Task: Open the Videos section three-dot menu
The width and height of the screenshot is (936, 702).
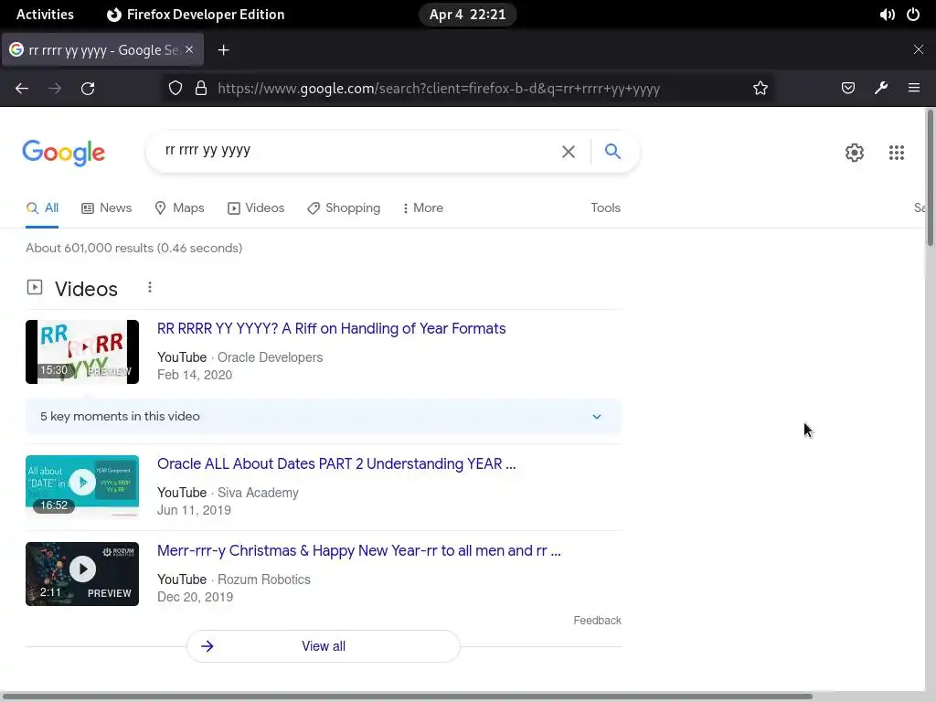Action: tap(150, 288)
